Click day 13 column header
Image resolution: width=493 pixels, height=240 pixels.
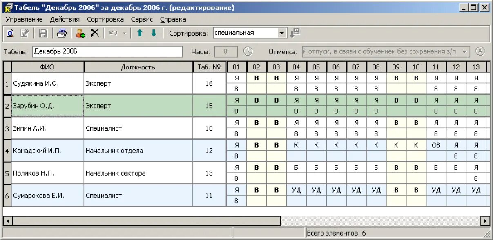[476, 67]
